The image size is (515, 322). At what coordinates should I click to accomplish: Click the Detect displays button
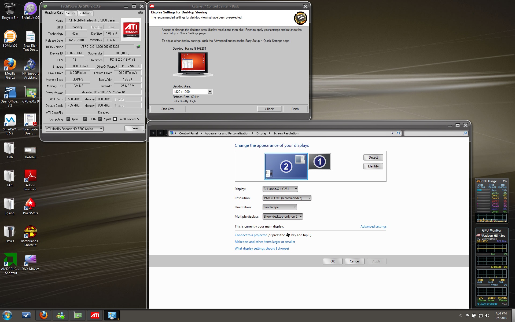coord(373,158)
